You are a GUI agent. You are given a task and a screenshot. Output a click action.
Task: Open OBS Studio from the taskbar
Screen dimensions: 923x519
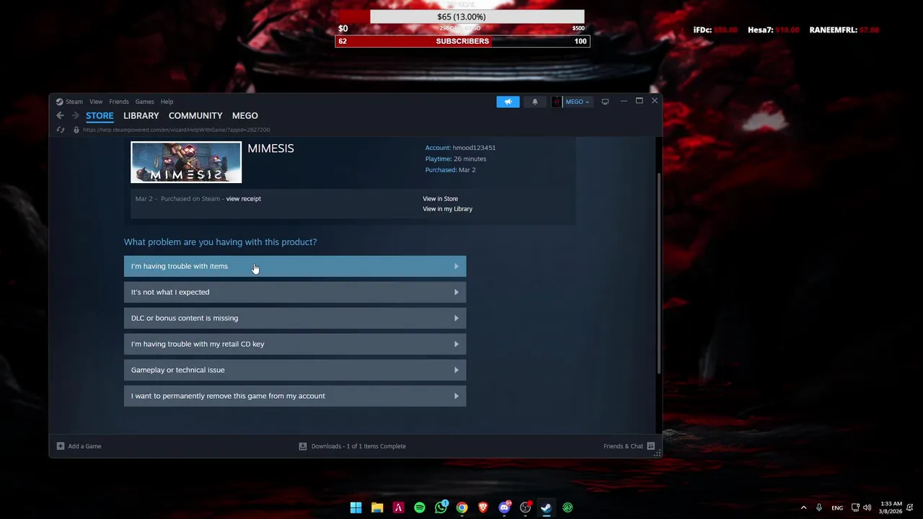(526, 507)
